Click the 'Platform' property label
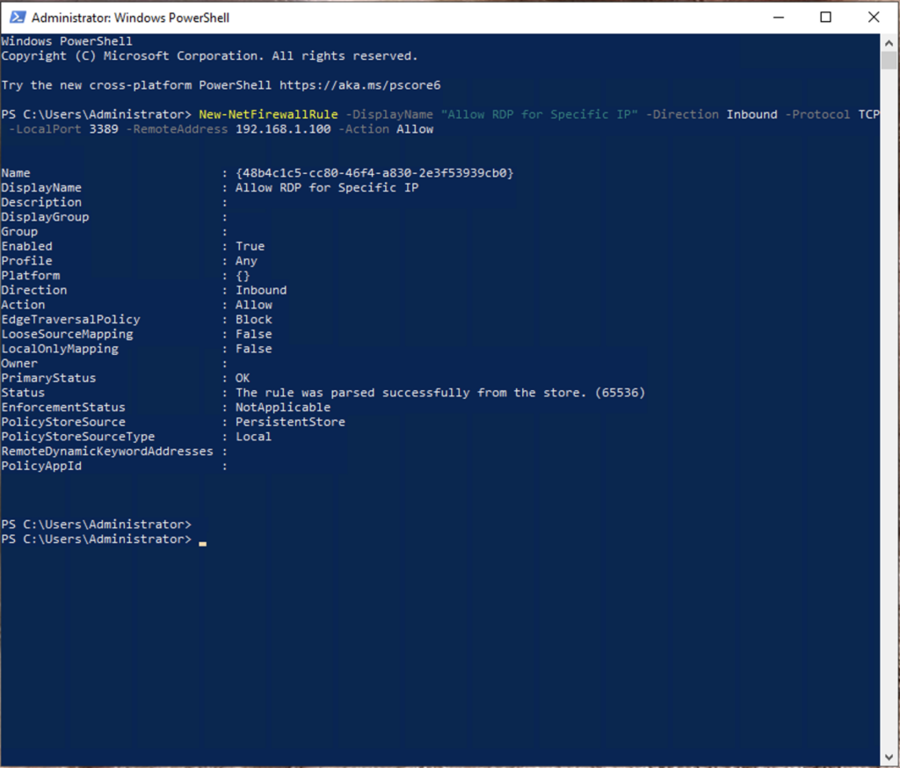Image resolution: width=900 pixels, height=768 pixels. [x=31, y=276]
